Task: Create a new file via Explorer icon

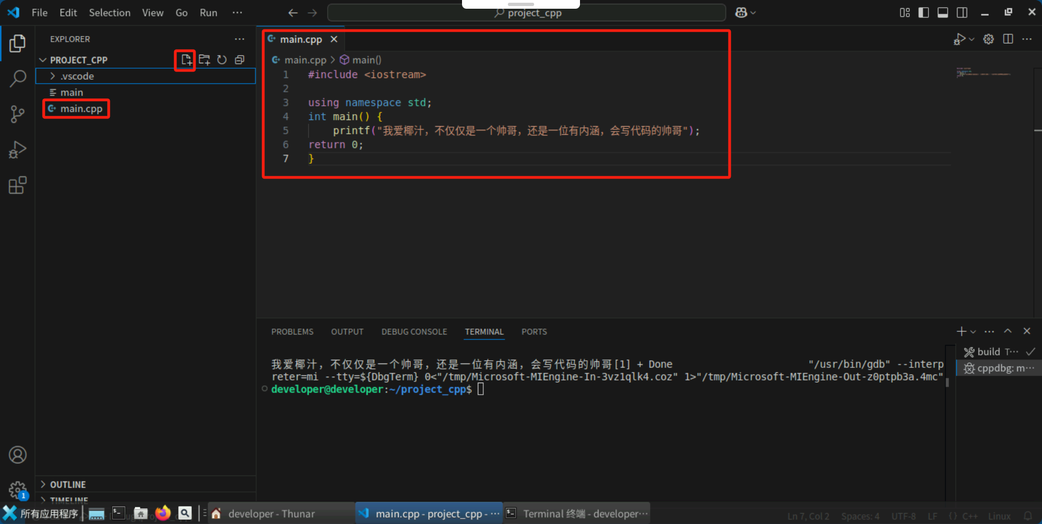Action: coord(186,60)
